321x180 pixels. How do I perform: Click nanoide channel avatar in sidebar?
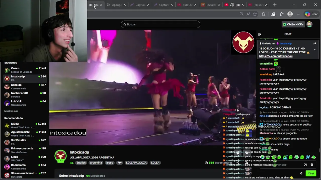(x=7, y=87)
